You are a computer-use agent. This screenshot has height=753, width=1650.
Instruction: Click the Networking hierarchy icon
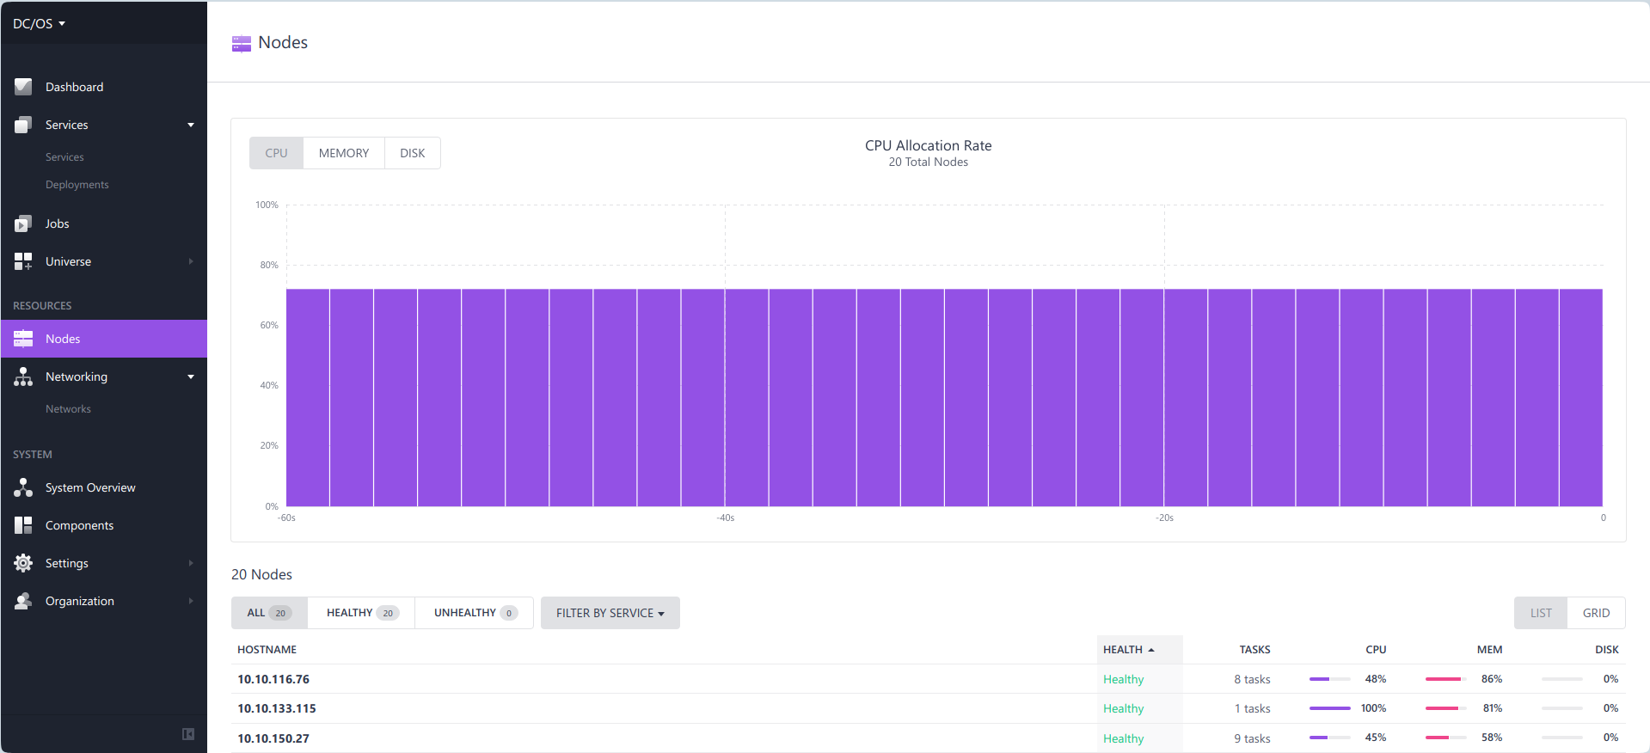pyautogui.click(x=23, y=376)
